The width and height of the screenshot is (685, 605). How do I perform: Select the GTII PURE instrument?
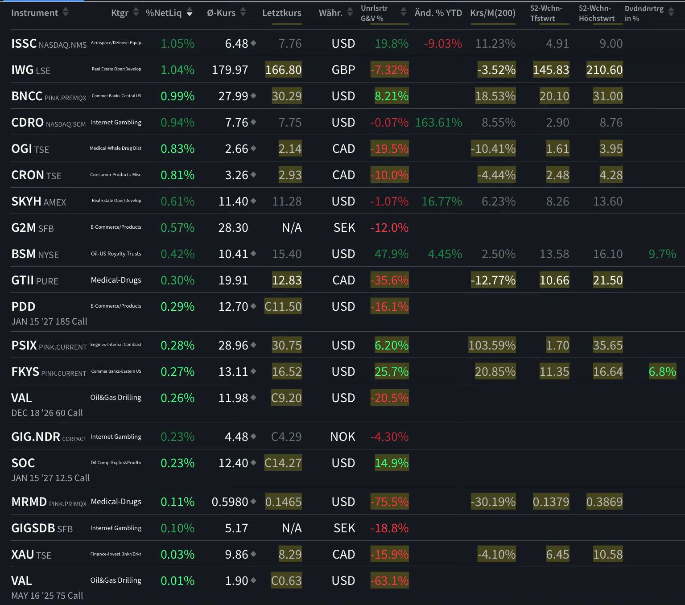pos(35,280)
